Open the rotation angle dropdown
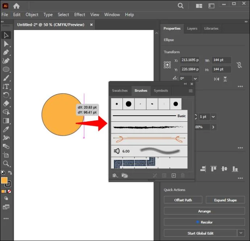The width and height of the screenshot is (250, 241). [x=195, y=79]
